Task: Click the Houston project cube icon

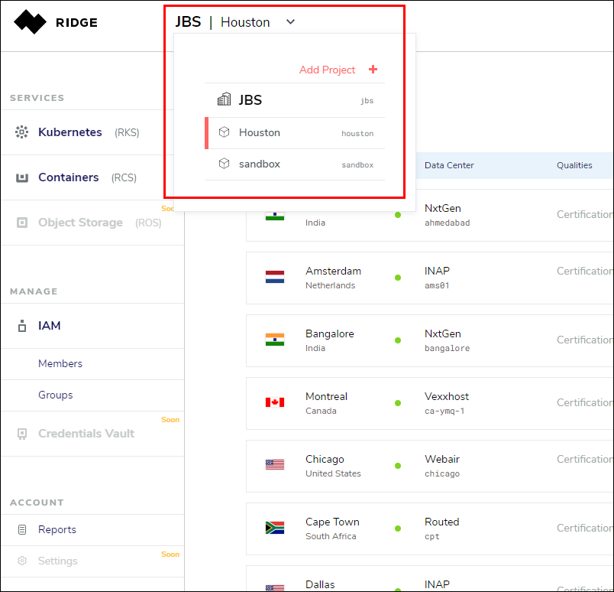Action: click(224, 132)
